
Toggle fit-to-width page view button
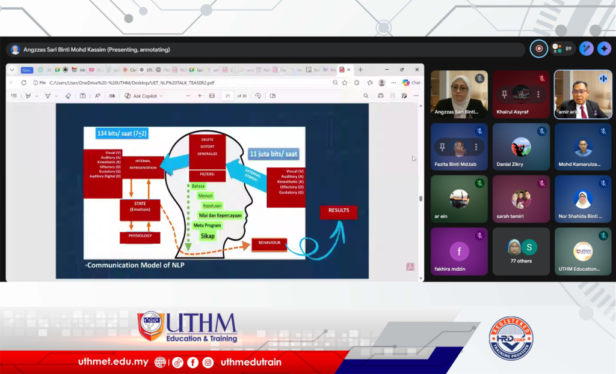(212, 96)
